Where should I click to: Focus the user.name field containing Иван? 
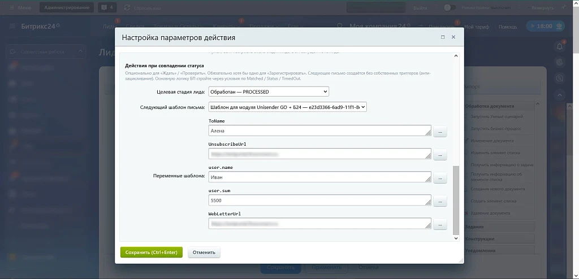320,177
